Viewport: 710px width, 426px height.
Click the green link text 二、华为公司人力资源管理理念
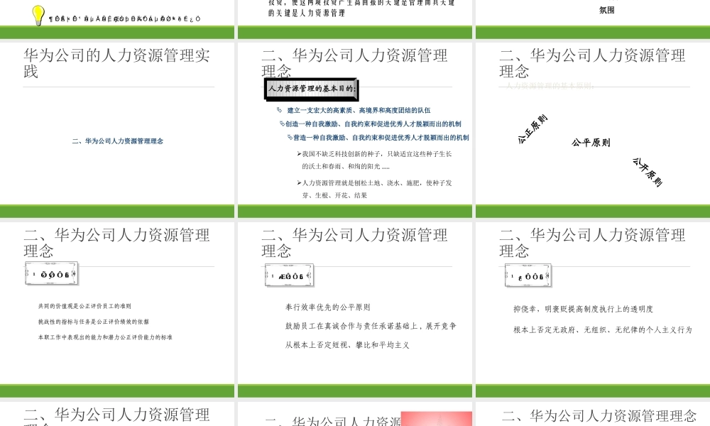(118, 141)
